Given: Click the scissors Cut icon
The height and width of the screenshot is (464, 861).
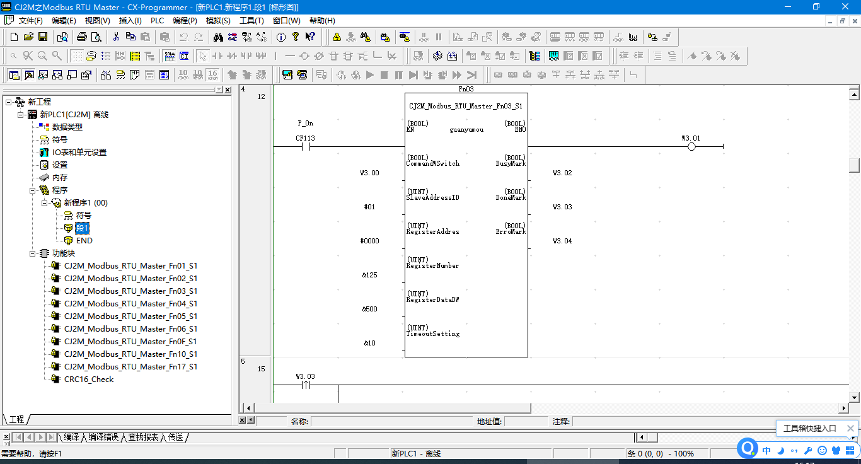Looking at the screenshot, I should (117, 37).
